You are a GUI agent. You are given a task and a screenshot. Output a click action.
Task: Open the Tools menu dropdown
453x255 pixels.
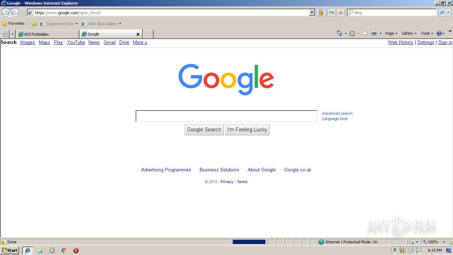pos(427,33)
